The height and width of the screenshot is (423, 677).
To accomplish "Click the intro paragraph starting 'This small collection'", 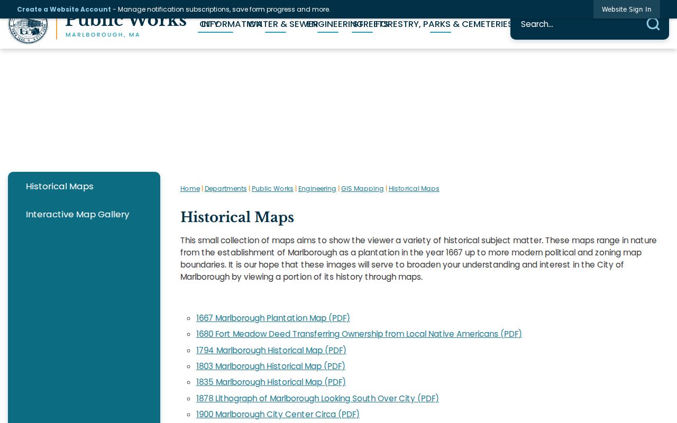I will [418, 259].
